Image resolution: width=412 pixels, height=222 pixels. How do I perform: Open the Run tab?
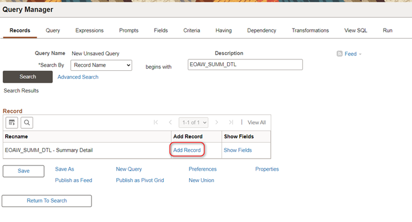[x=387, y=30]
